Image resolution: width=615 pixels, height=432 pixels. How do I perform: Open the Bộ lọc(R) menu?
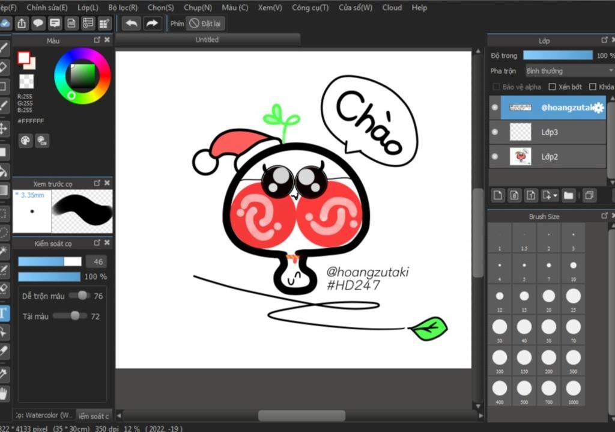click(x=123, y=7)
